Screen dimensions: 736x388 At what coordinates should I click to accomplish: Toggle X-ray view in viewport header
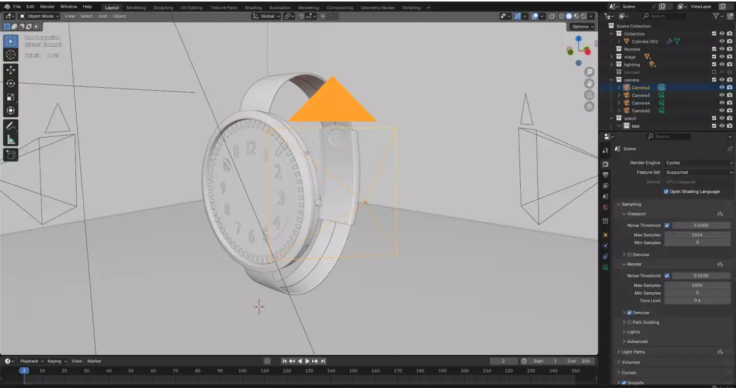(x=551, y=16)
